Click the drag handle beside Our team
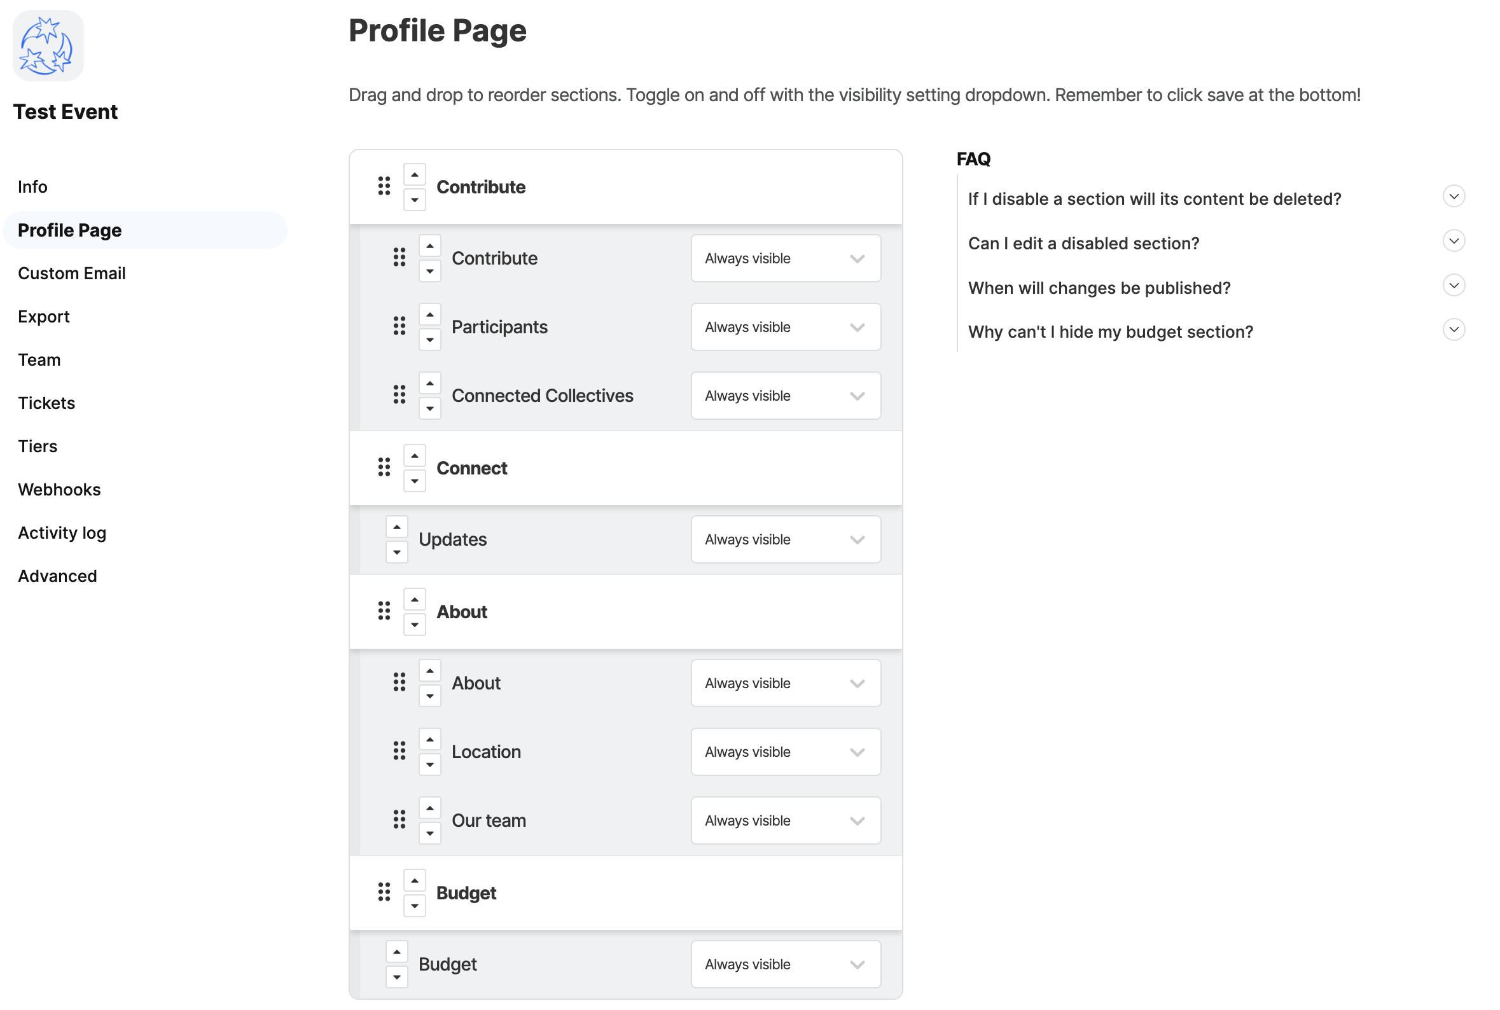The width and height of the screenshot is (1500, 1010). tap(399, 820)
